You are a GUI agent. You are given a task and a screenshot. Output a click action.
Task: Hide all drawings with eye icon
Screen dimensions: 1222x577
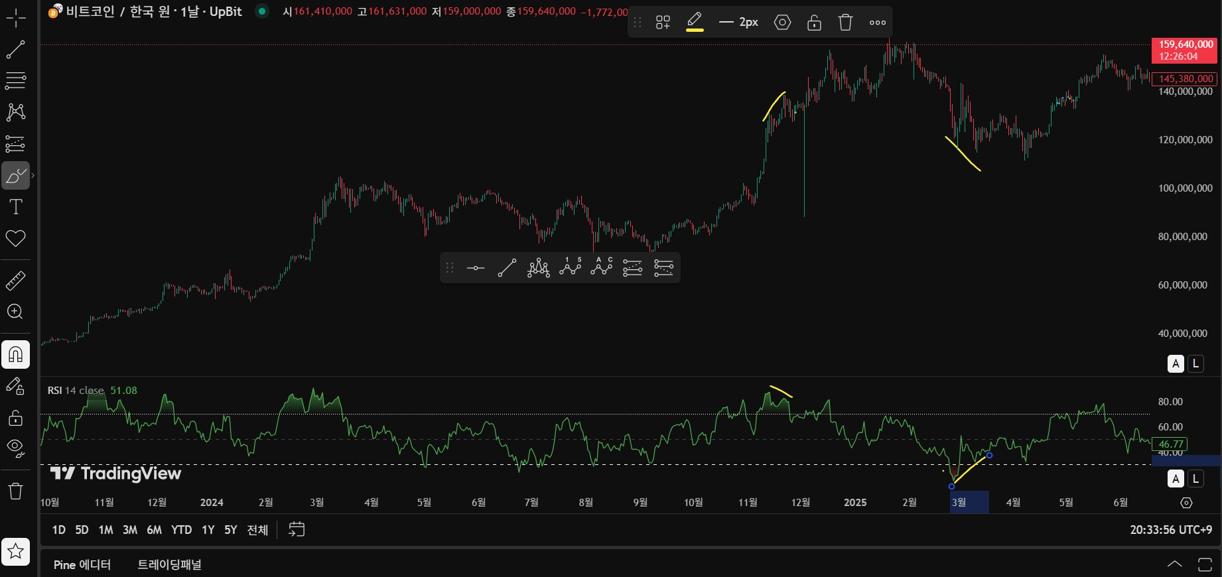coord(15,448)
